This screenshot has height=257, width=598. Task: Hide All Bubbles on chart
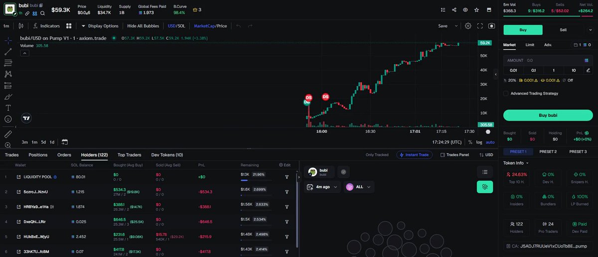pyautogui.click(x=144, y=26)
